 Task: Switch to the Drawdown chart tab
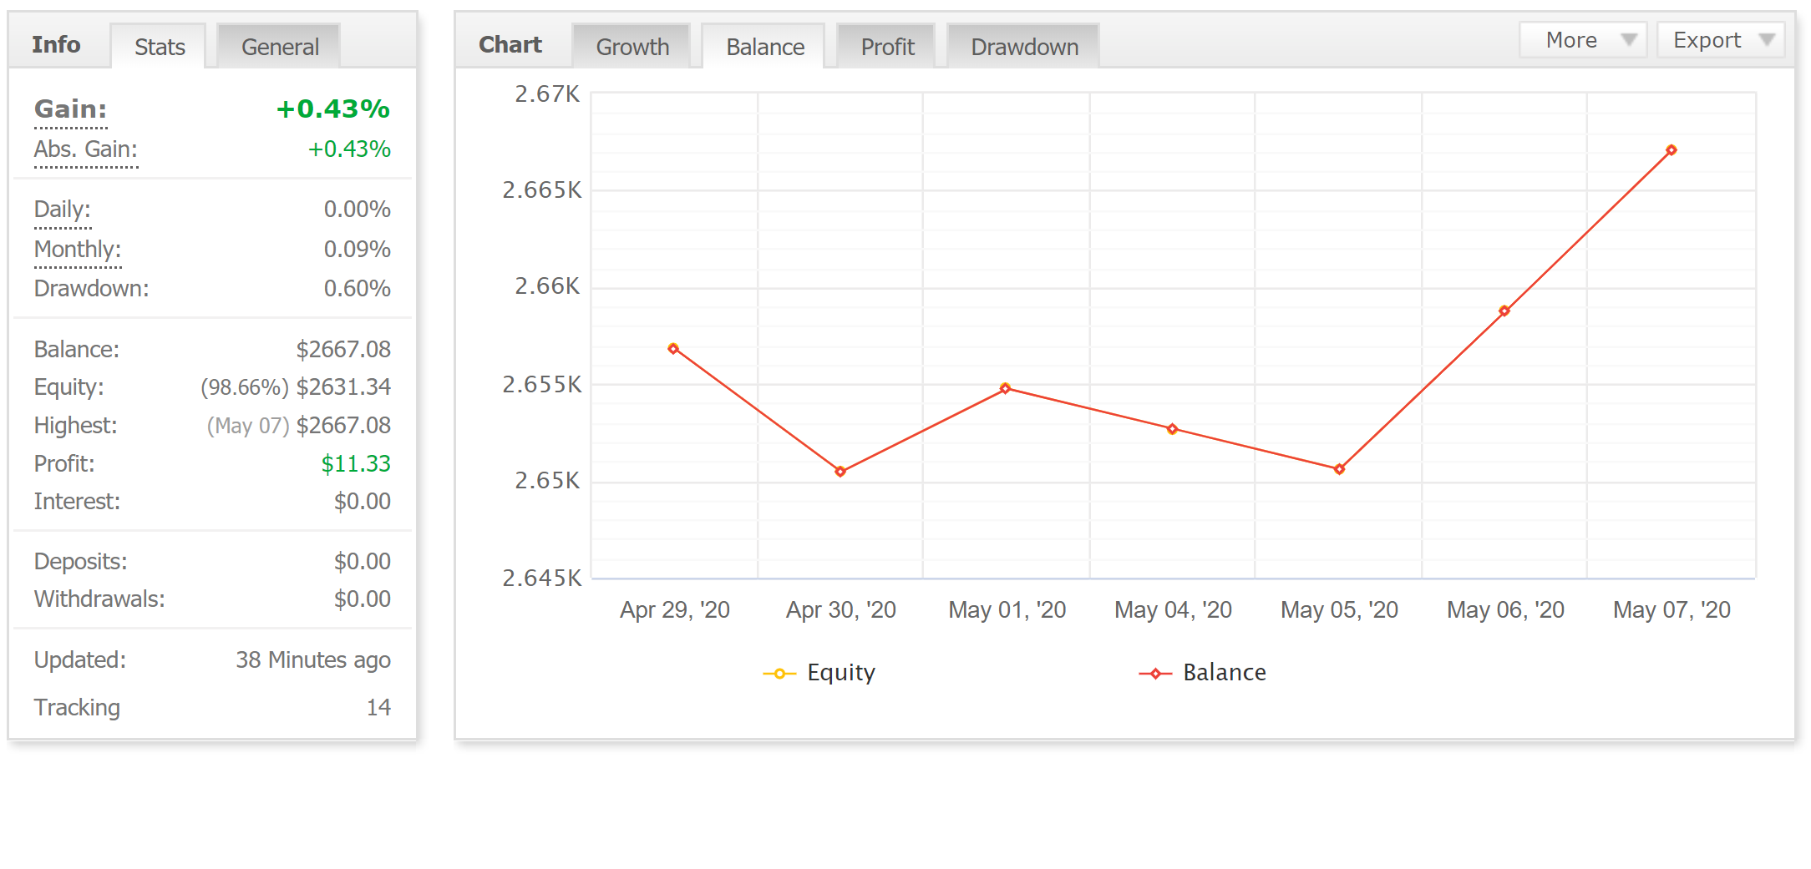point(1024,47)
